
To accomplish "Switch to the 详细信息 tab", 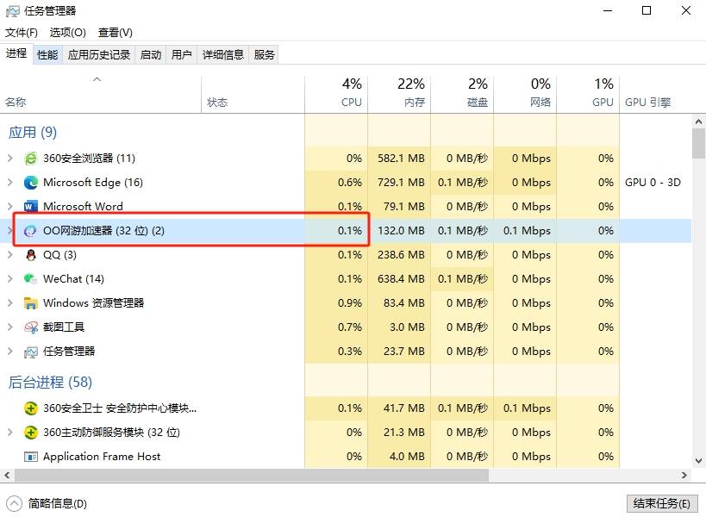I will click(x=223, y=55).
